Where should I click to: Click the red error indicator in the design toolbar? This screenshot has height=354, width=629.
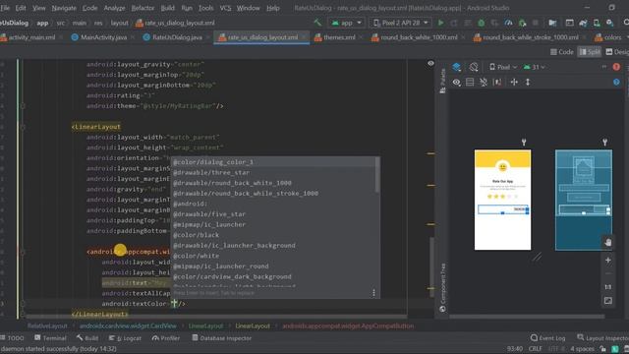pos(616,67)
